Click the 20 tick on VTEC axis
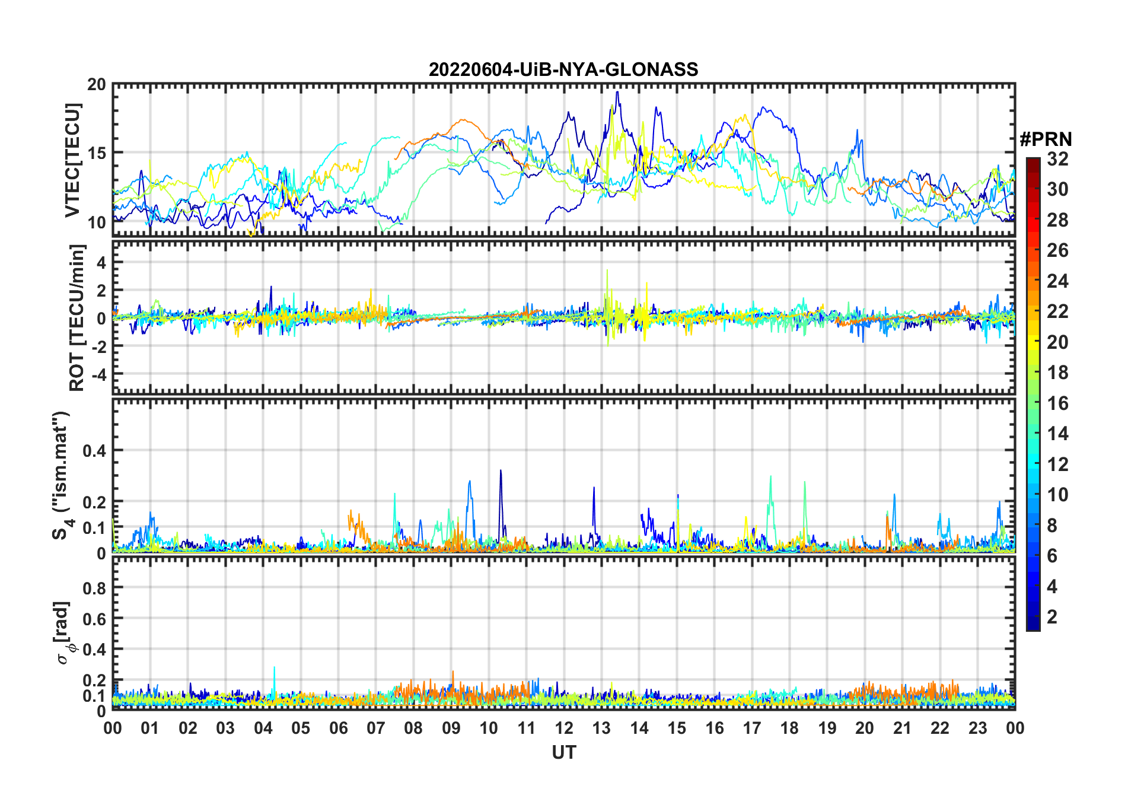The image size is (1128, 789). tap(96, 85)
